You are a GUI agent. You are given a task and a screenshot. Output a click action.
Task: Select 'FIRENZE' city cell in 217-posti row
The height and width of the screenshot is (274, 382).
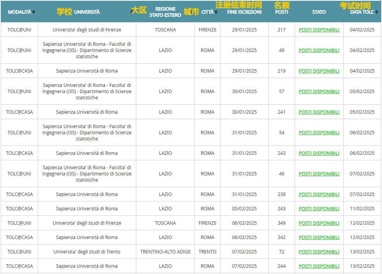point(208,30)
